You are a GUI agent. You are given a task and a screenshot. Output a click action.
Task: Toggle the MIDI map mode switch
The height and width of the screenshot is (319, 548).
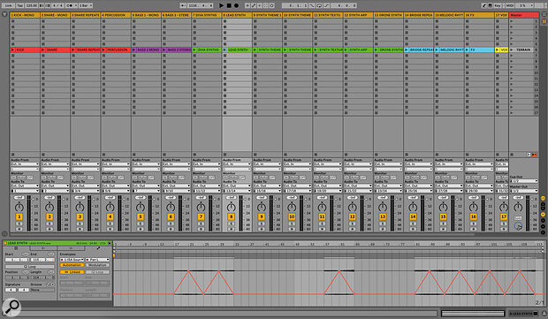point(510,5)
